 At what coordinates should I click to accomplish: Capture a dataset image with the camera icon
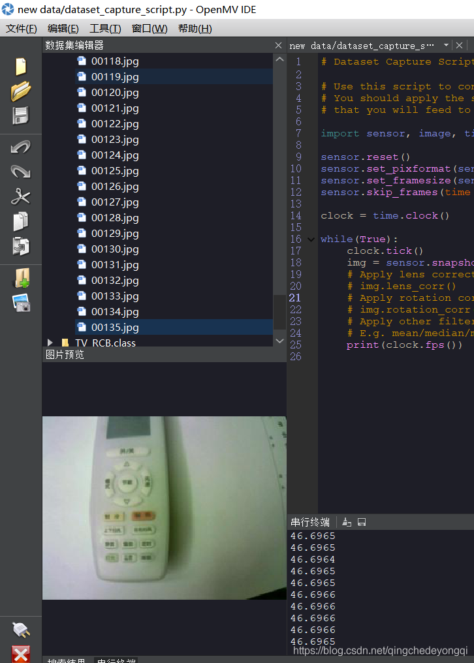(x=21, y=303)
